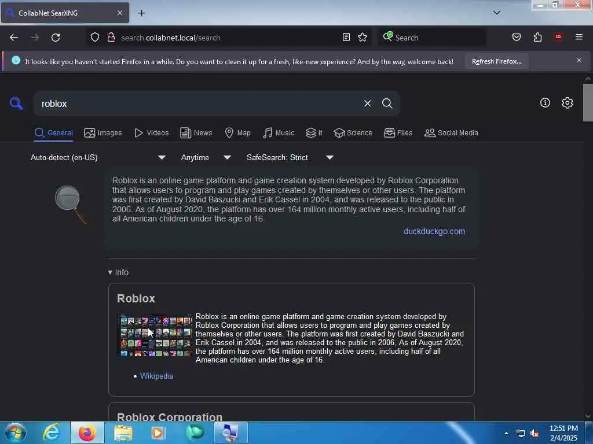Click the page vertical scrollbar thumb
593x444 pixels.
tap(588, 103)
